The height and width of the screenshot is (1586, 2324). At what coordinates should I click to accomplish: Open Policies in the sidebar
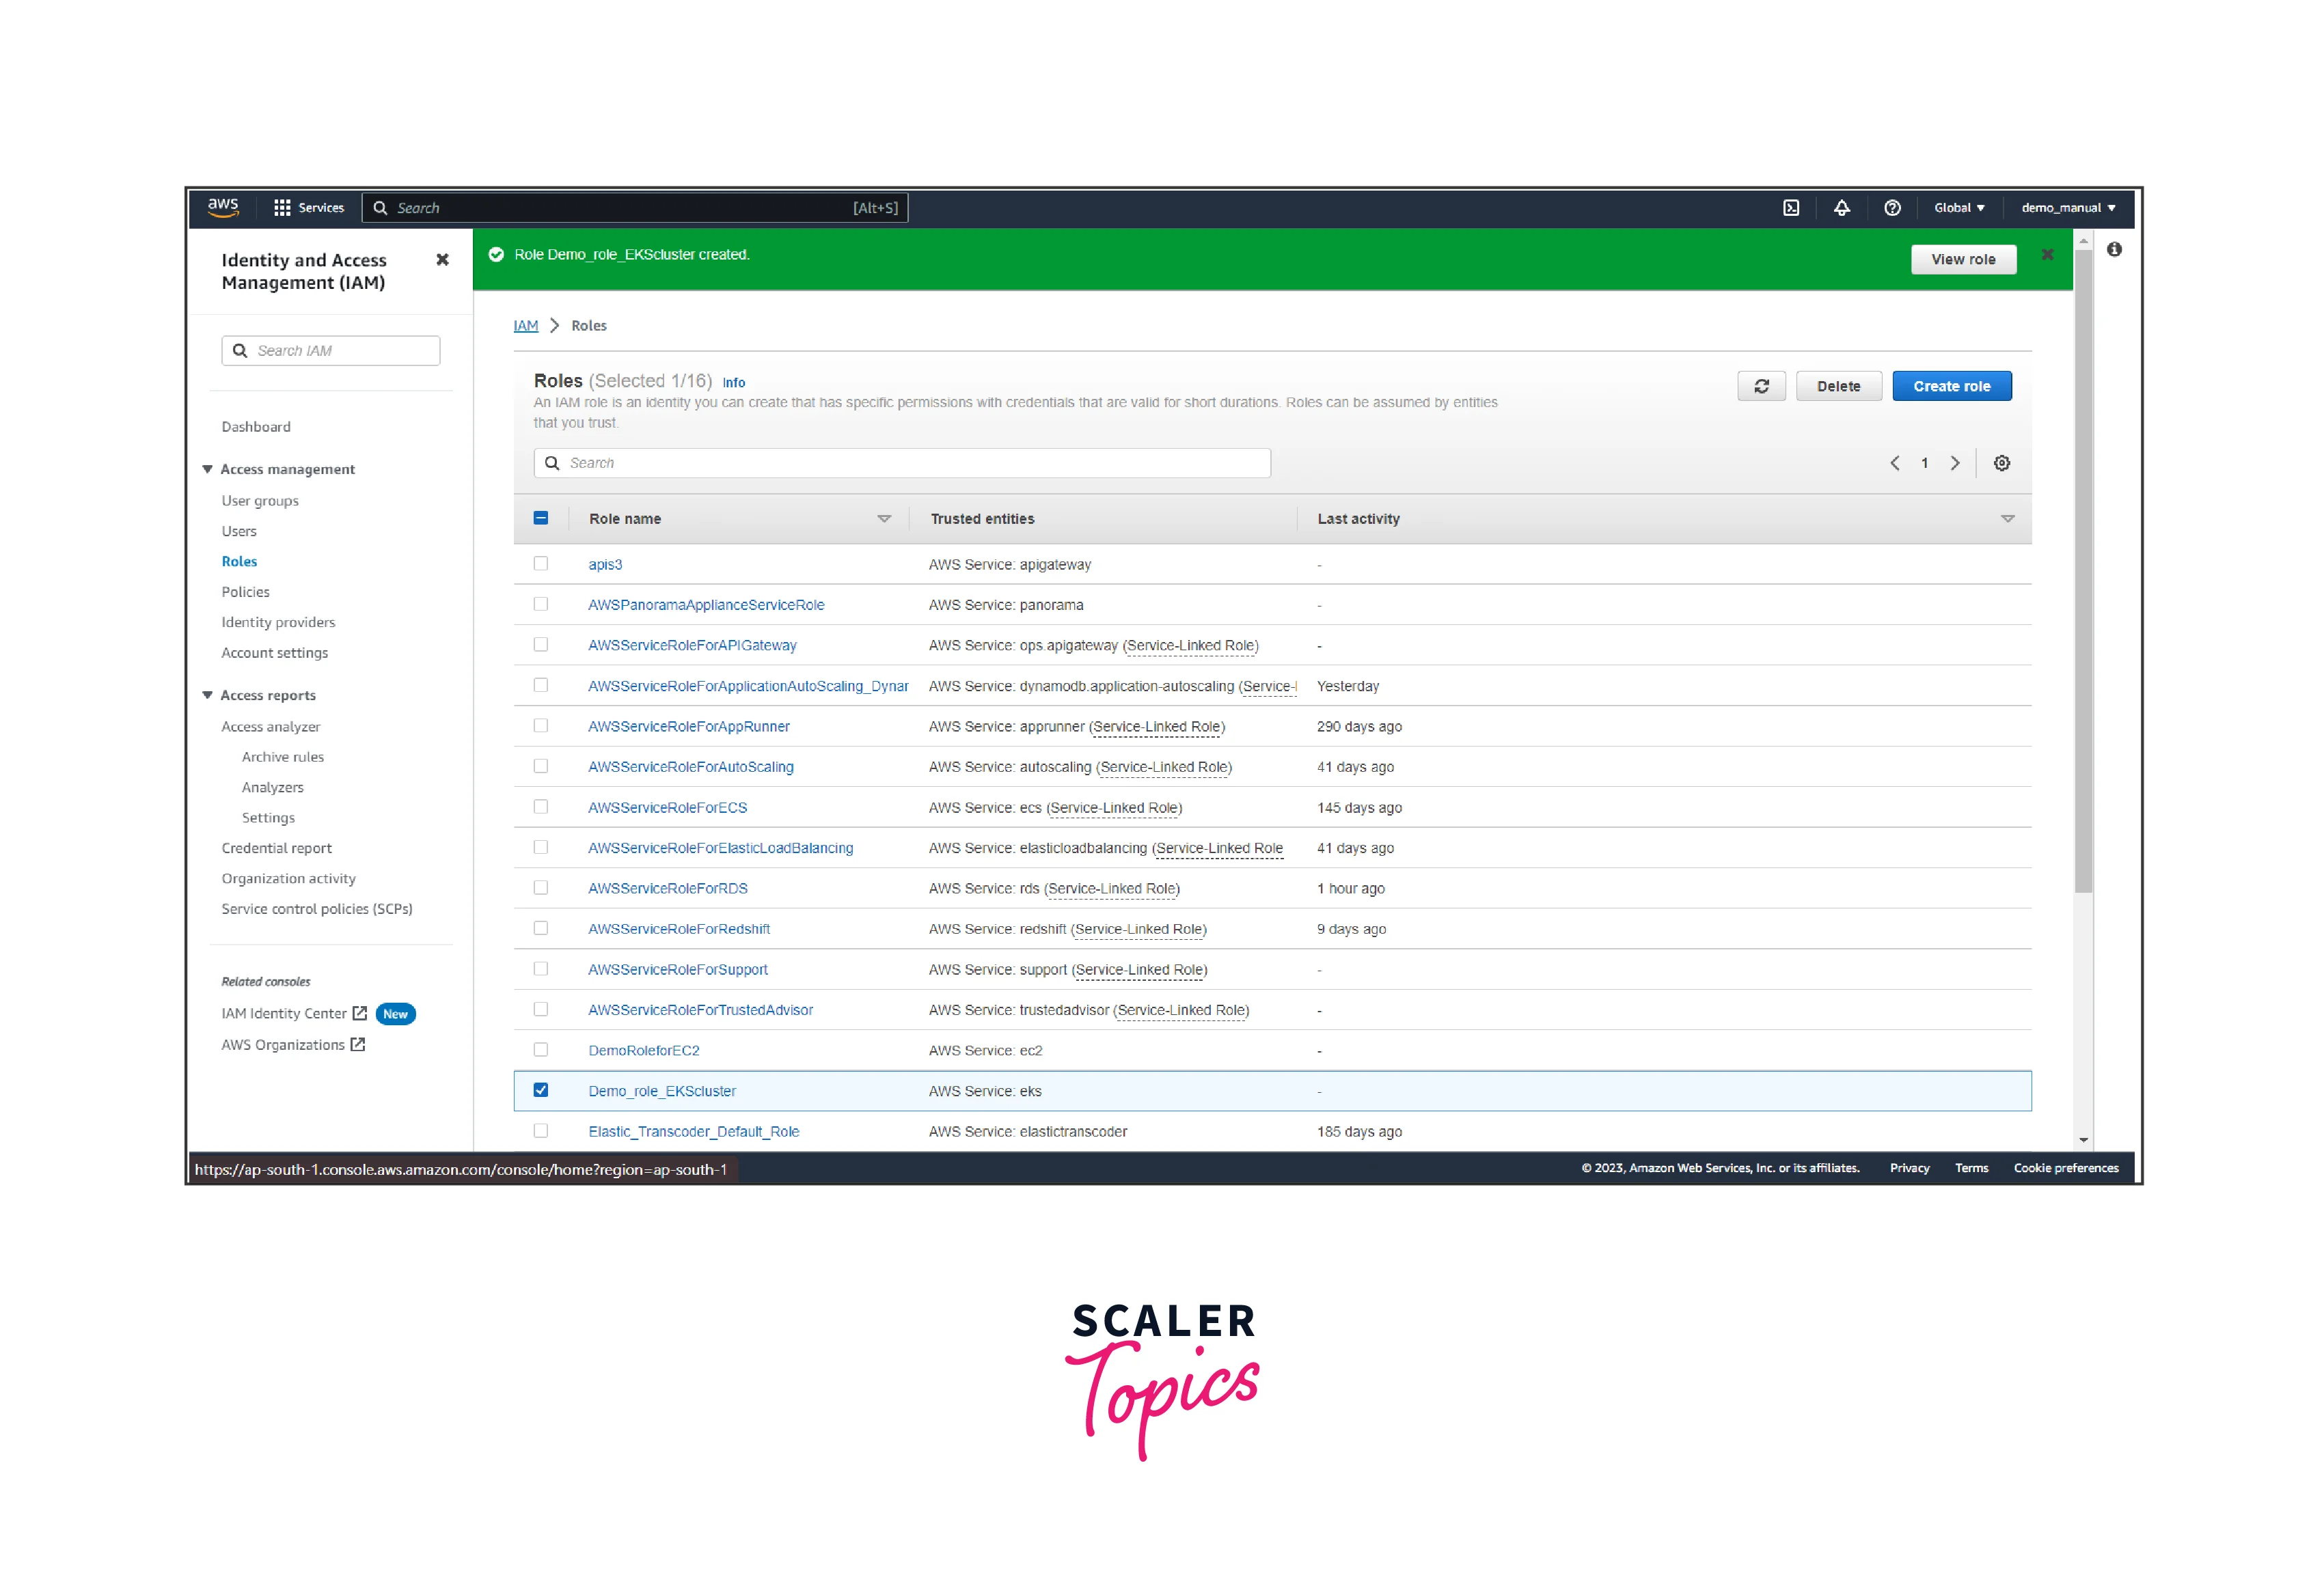click(245, 592)
